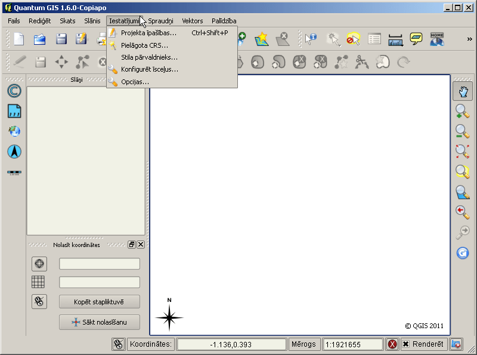Click the Refresh map icon
Image resolution: width=477 pixels, height=355 pixels.
tap(463, 253)
